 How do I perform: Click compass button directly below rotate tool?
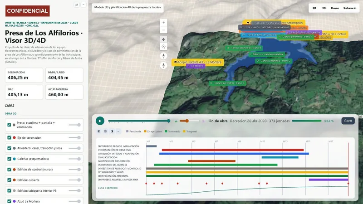pos(163,56)
